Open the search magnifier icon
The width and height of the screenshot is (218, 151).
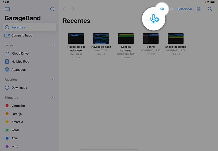point(210,9)
